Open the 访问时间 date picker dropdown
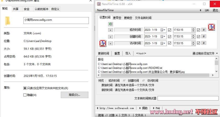 tap(163, 43)
